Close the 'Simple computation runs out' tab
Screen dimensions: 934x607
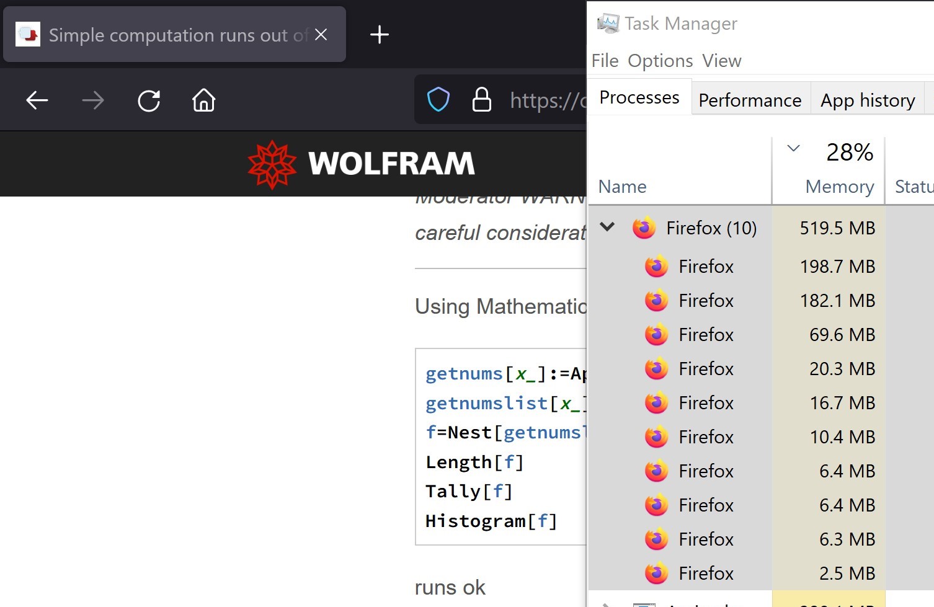coord(321,35)
